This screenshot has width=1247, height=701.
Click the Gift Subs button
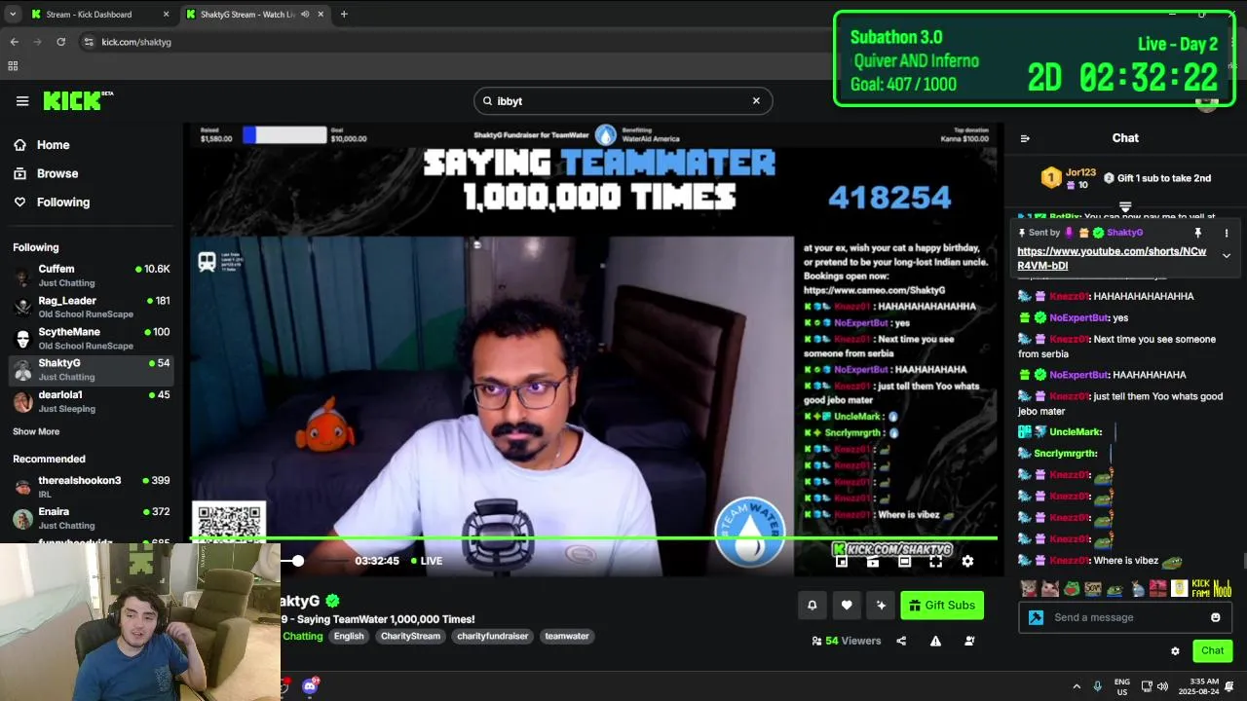click(942, 606)
